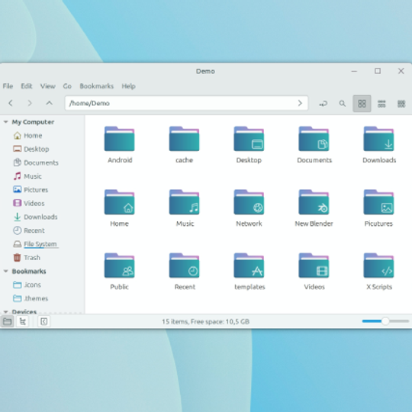Open the .themes bookmark
The width and height of the screenshot is (412, 412).
[x=31, y=298]
